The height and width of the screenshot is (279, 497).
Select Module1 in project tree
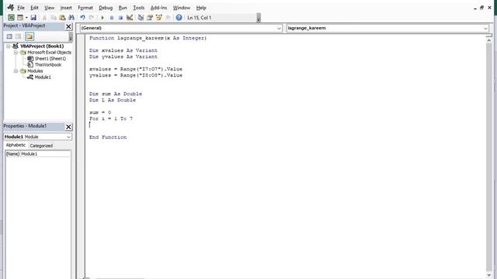tap(43, 77)
